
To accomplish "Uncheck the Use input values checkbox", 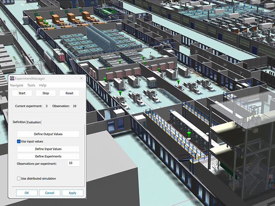I will pyautogui.click(x=19, y=141).
